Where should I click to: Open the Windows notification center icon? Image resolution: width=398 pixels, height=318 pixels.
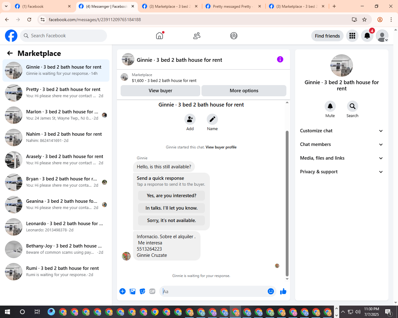(388, 312)
